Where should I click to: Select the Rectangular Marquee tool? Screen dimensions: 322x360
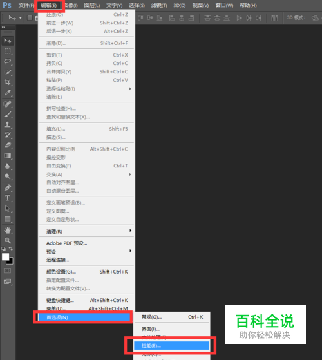point(8,52)
